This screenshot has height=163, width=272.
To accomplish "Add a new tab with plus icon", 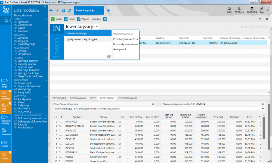I will tap(108, 10).
